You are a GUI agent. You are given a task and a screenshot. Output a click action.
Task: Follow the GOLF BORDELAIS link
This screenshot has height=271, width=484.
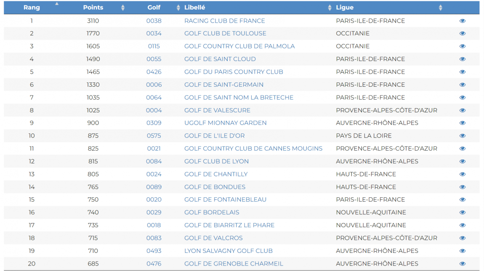click(212, 213)
